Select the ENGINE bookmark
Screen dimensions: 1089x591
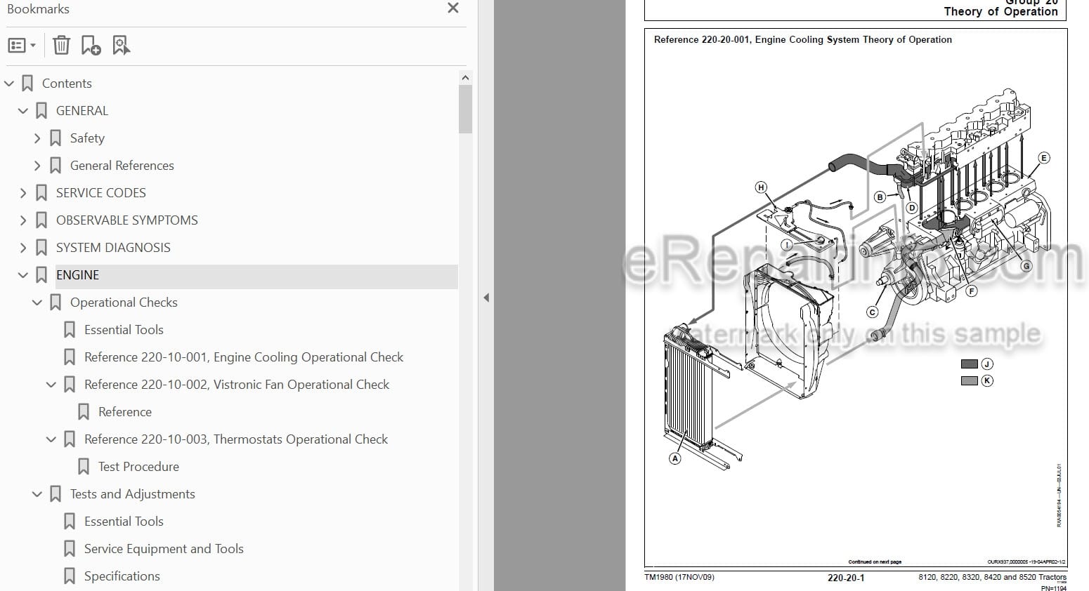[x=77, y=275]
